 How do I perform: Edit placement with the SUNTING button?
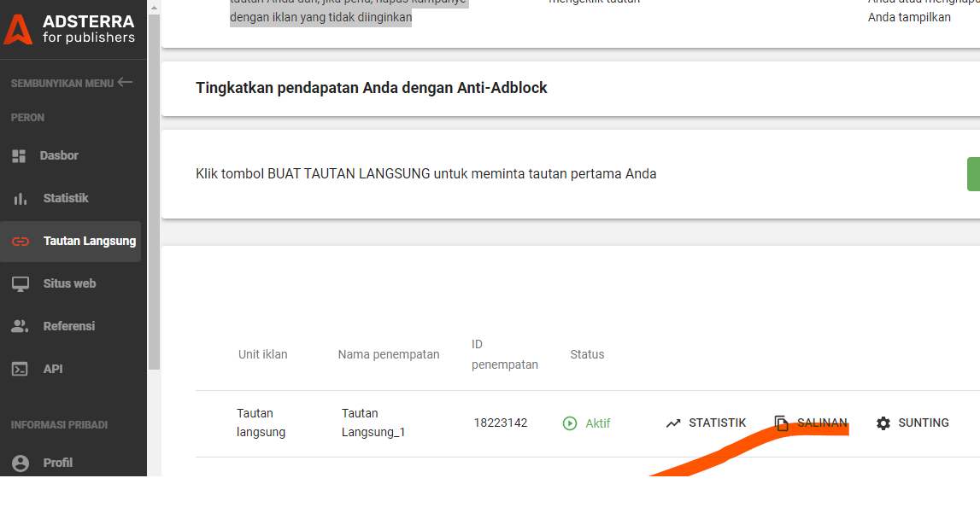(x=913, y=423)
